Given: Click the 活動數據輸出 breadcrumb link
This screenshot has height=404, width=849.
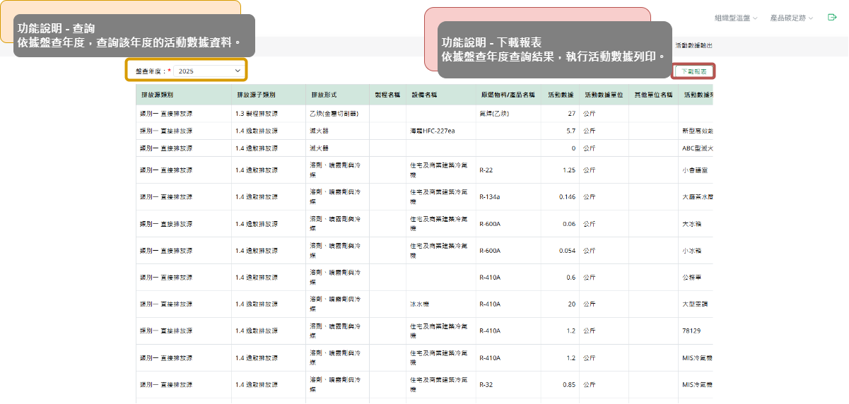Looking at the screenshot, I should tap(693, 45).
